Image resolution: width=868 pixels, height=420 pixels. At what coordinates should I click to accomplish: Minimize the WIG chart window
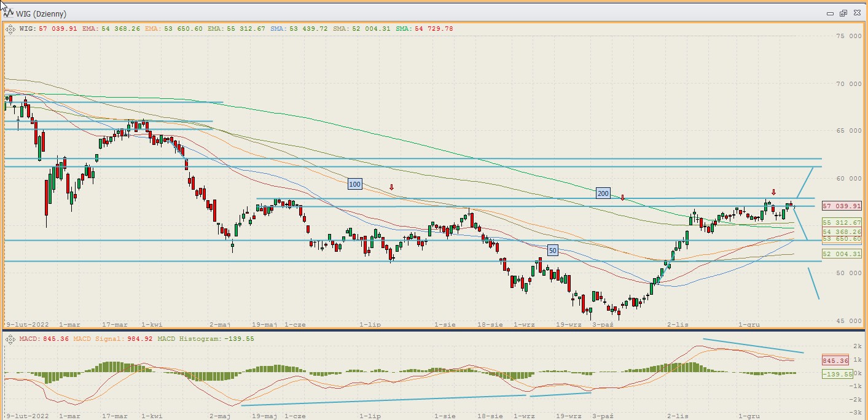click(831, 13)
